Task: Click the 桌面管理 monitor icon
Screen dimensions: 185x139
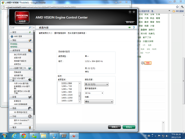Action: tap(30, 50)
